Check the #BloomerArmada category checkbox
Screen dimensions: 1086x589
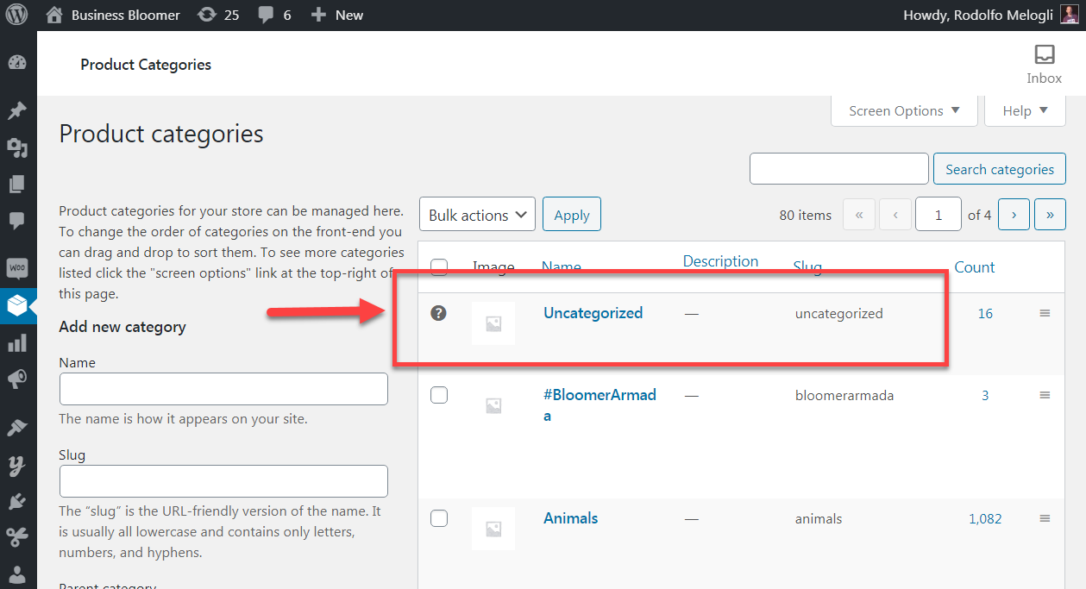439,395
